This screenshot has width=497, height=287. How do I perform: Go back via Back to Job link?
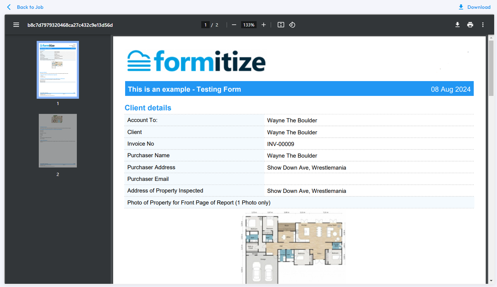click(x=30, y=7)
